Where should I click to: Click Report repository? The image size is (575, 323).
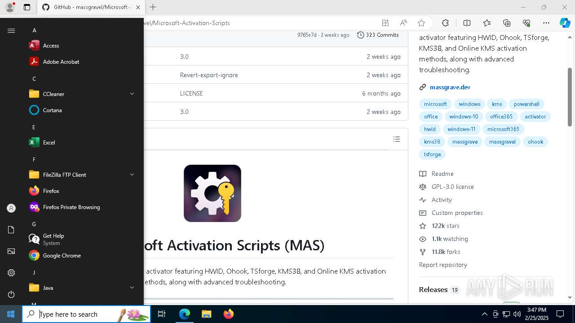(443, 265)
